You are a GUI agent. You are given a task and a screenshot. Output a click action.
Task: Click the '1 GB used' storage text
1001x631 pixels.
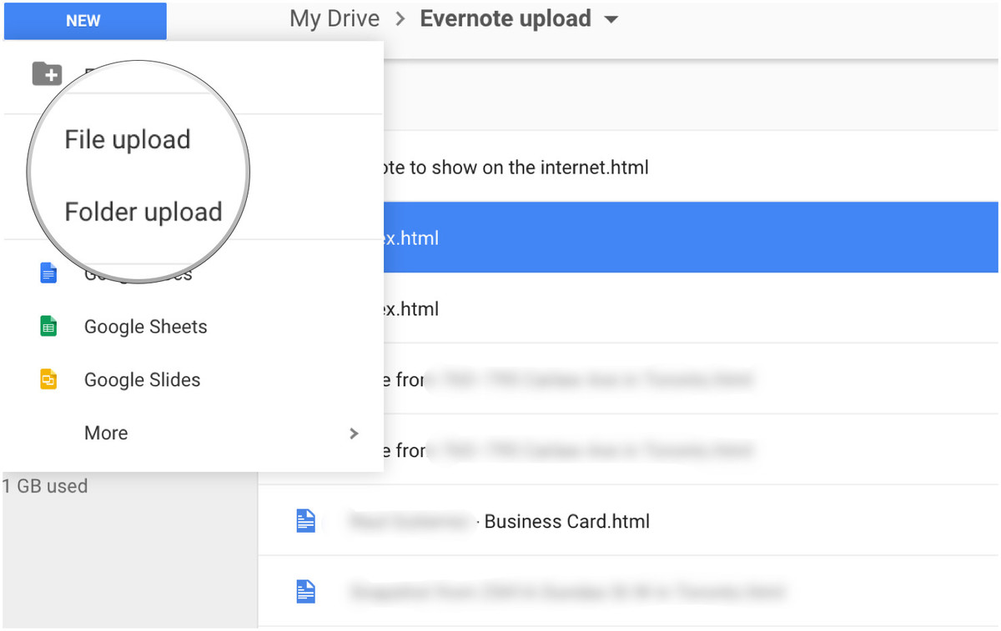45,486
